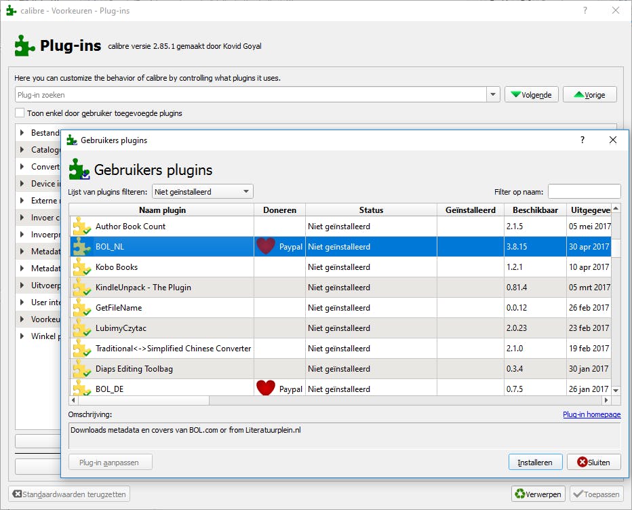Expand the Winkel tree category
This screenshot has width=632, height=510.
point(22,336)
